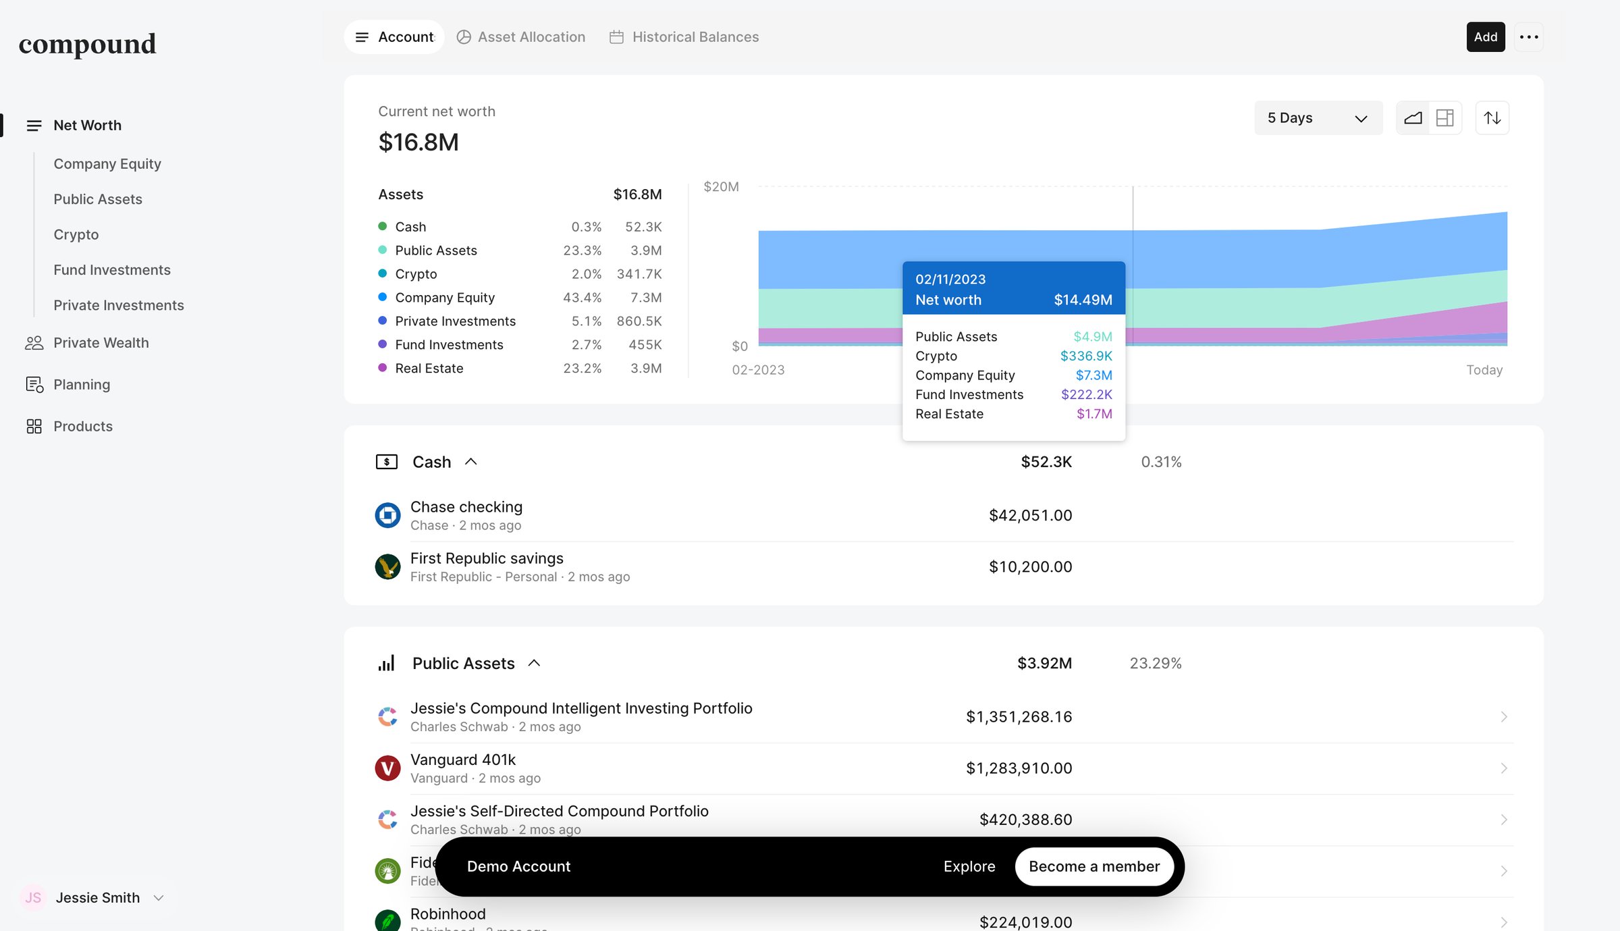
Task: Click the Vanguard logo icon
Action: click(x=387, y=768)
